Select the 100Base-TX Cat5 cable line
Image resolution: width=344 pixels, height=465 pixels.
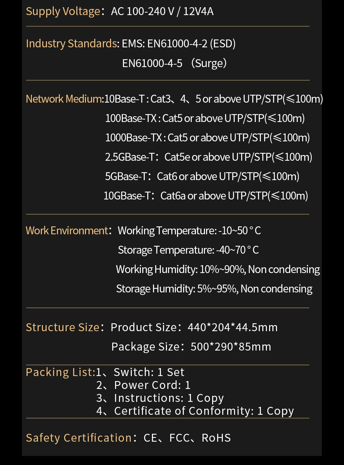[x=205, y=118]
